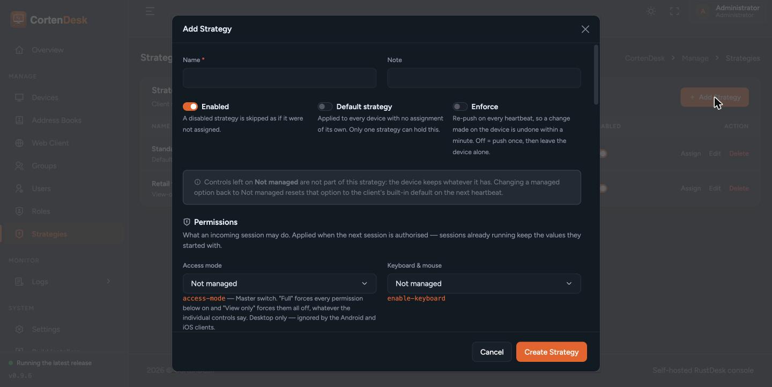Click Create Strategy button
The height and width of the screenshot is (387, 772).
(551, 352)
